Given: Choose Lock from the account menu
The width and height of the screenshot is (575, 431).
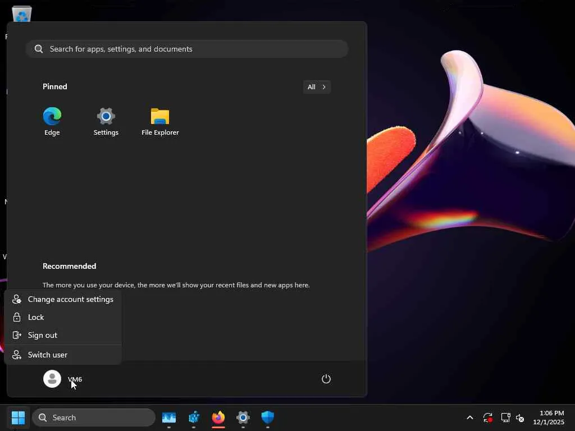Looking at the screenshot, I should pos(63,317).
